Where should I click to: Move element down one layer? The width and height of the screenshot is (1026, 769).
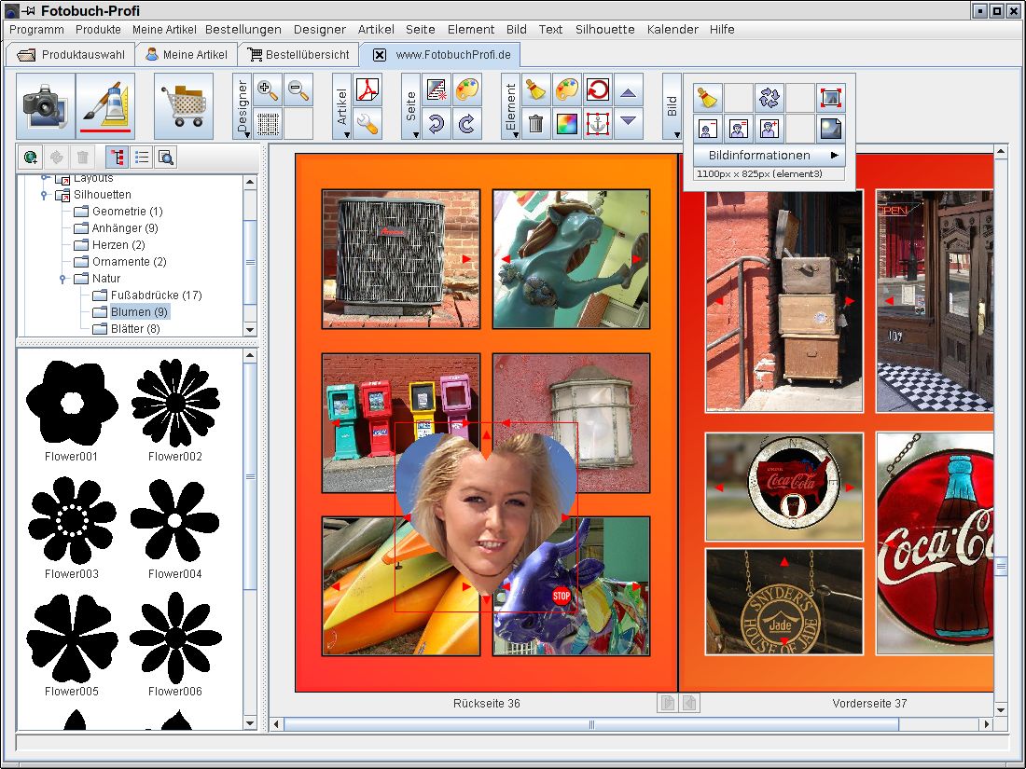pos(628,123)
